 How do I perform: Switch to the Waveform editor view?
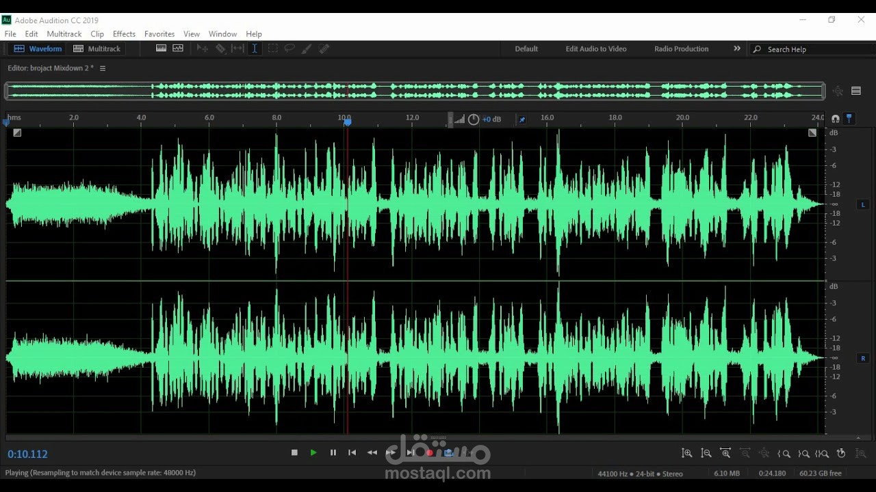pyautogui.click(x=38, y=49)
